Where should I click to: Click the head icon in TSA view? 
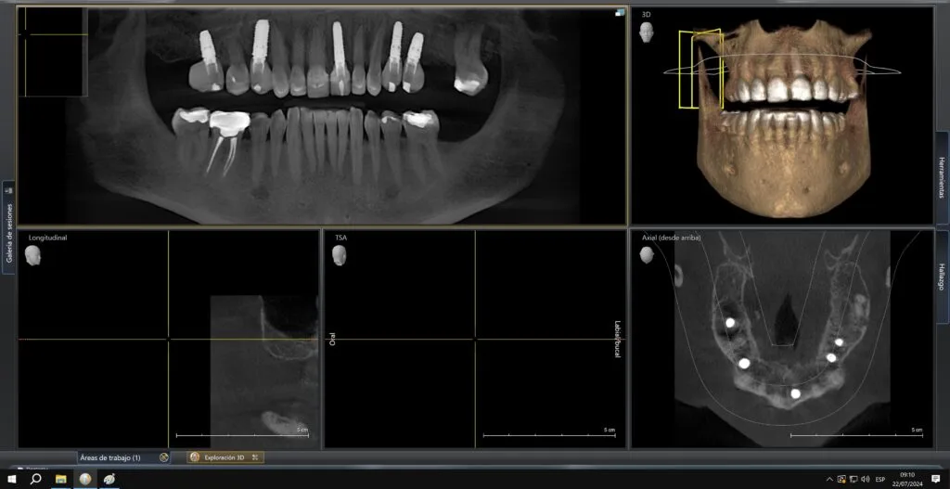click(x=340, y=255)
